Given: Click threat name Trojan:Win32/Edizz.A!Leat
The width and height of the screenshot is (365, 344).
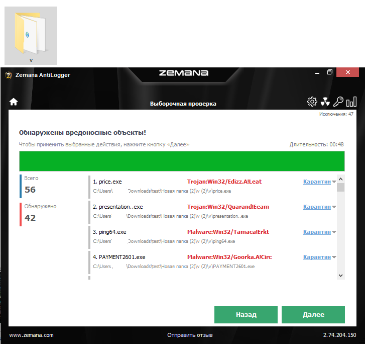Looking at the screenshot, I should click(224, 182).
